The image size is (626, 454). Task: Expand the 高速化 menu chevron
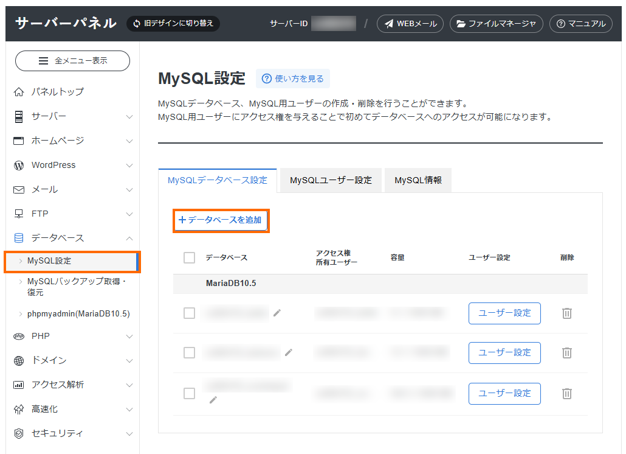click(129, 410)
